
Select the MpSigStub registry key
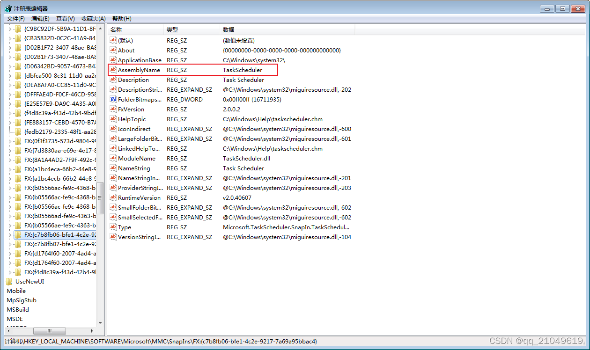tap(21, 300)
